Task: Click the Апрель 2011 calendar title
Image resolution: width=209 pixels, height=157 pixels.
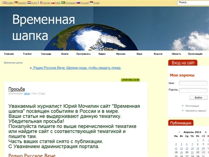Action: pyautogui.click(x=192, y=132)
